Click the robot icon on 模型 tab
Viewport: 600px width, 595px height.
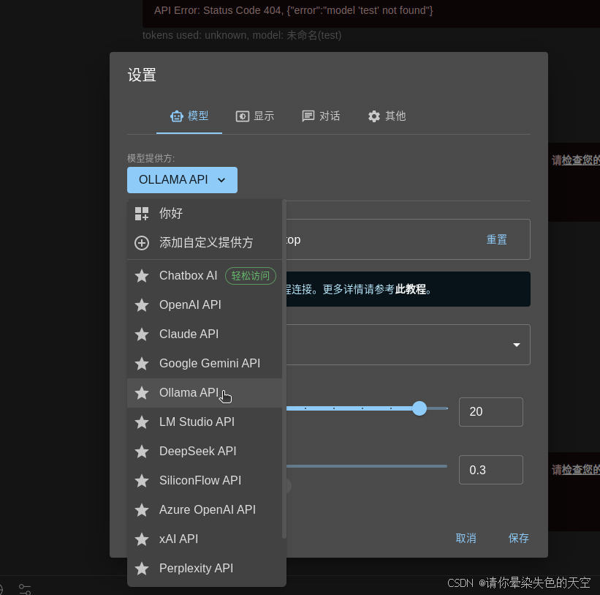point(176,116)
